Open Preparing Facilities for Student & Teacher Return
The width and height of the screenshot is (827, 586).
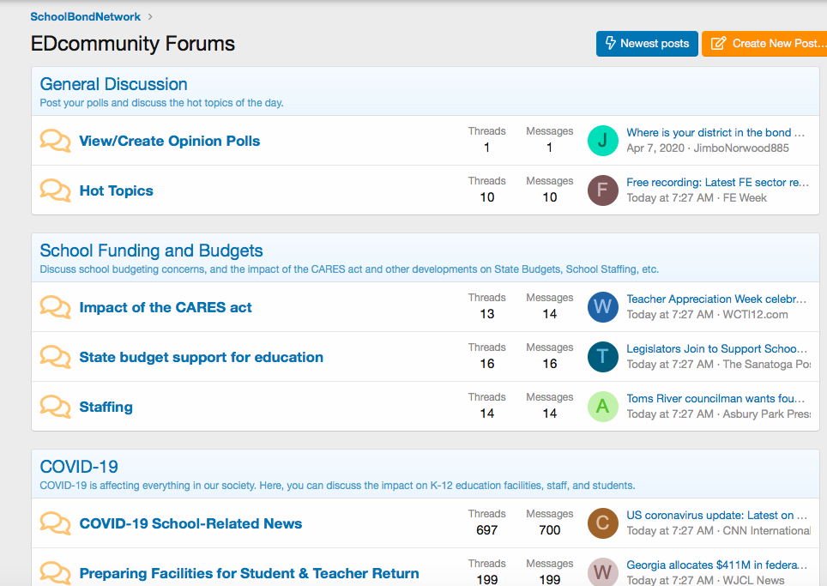[x=250, y=573]
